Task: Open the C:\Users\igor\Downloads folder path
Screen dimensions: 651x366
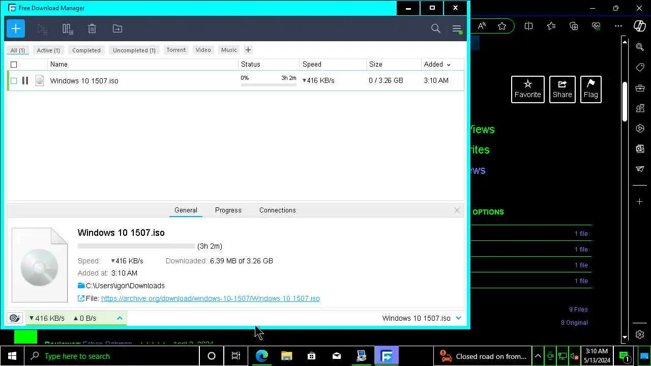Action: click(125, 286)
